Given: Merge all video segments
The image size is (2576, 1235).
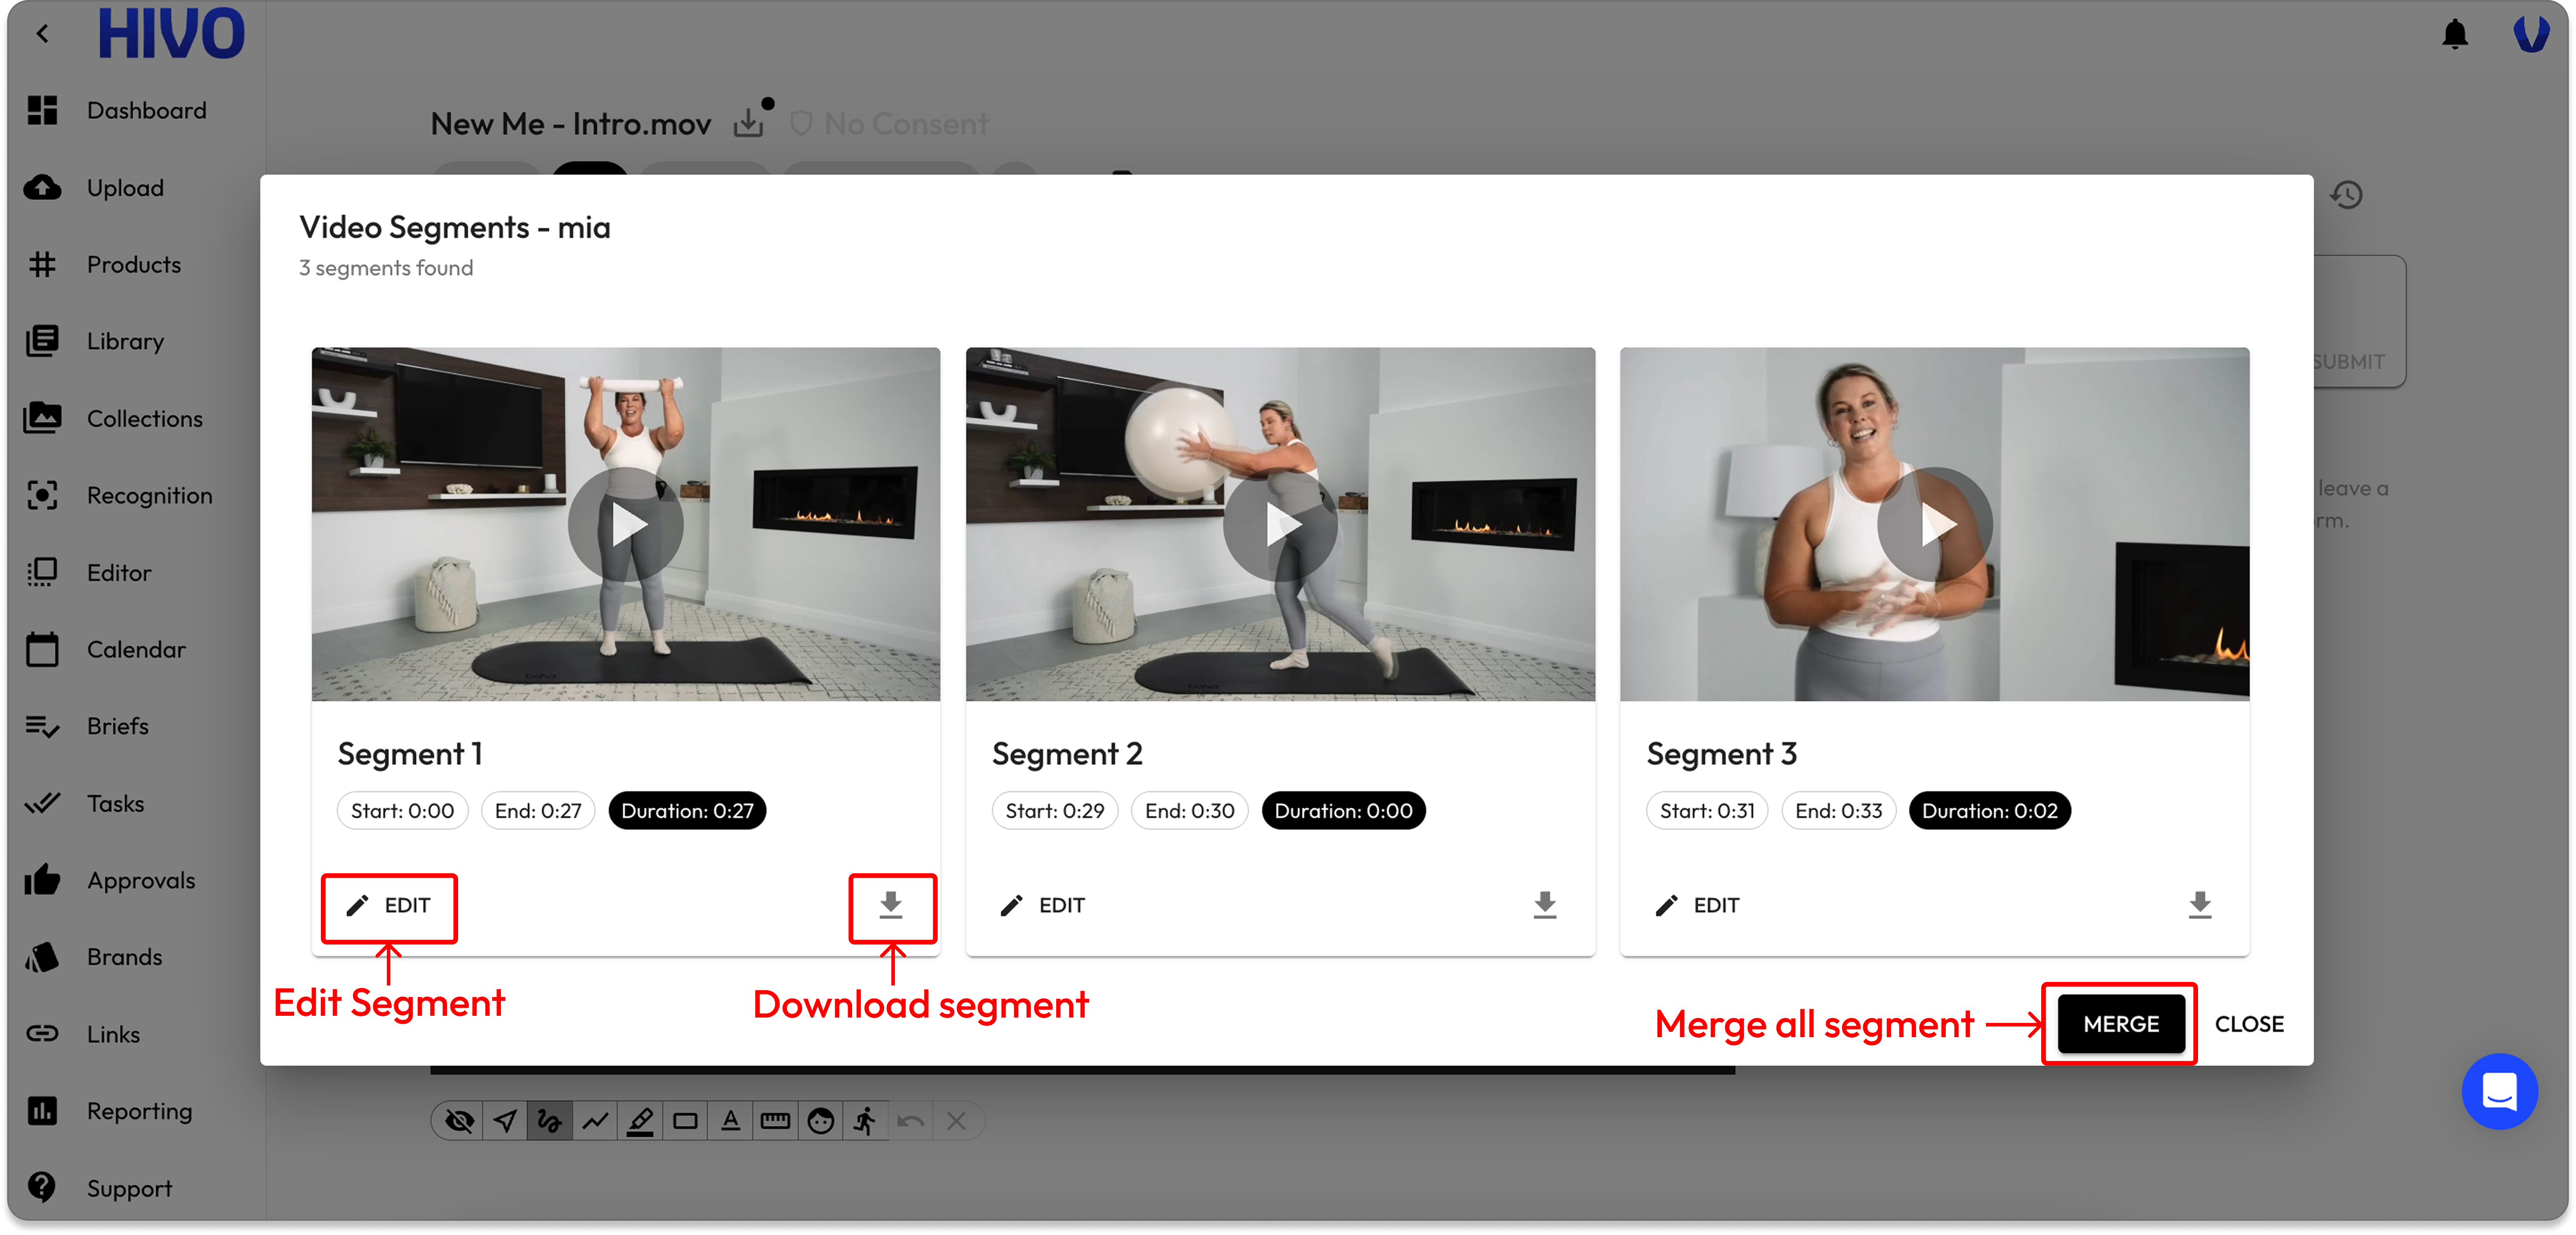Looking at the screenshot, I should (x=2120, y=1024).
